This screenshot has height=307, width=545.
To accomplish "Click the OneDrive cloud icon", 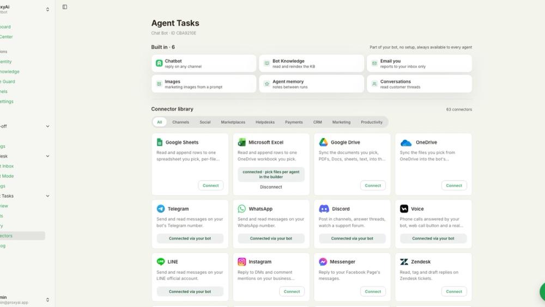I will click(405, 142).
